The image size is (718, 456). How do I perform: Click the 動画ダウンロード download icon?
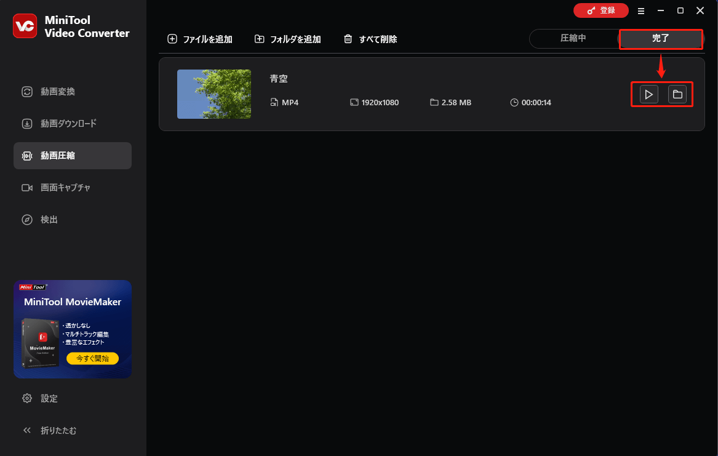click(27, 124)
